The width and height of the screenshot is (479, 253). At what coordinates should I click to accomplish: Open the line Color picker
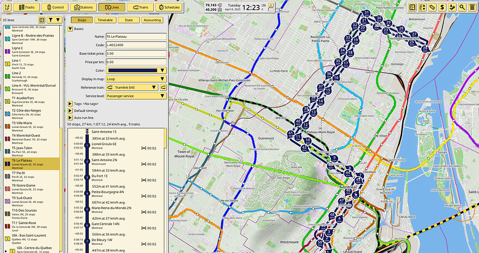click(136, 71)
